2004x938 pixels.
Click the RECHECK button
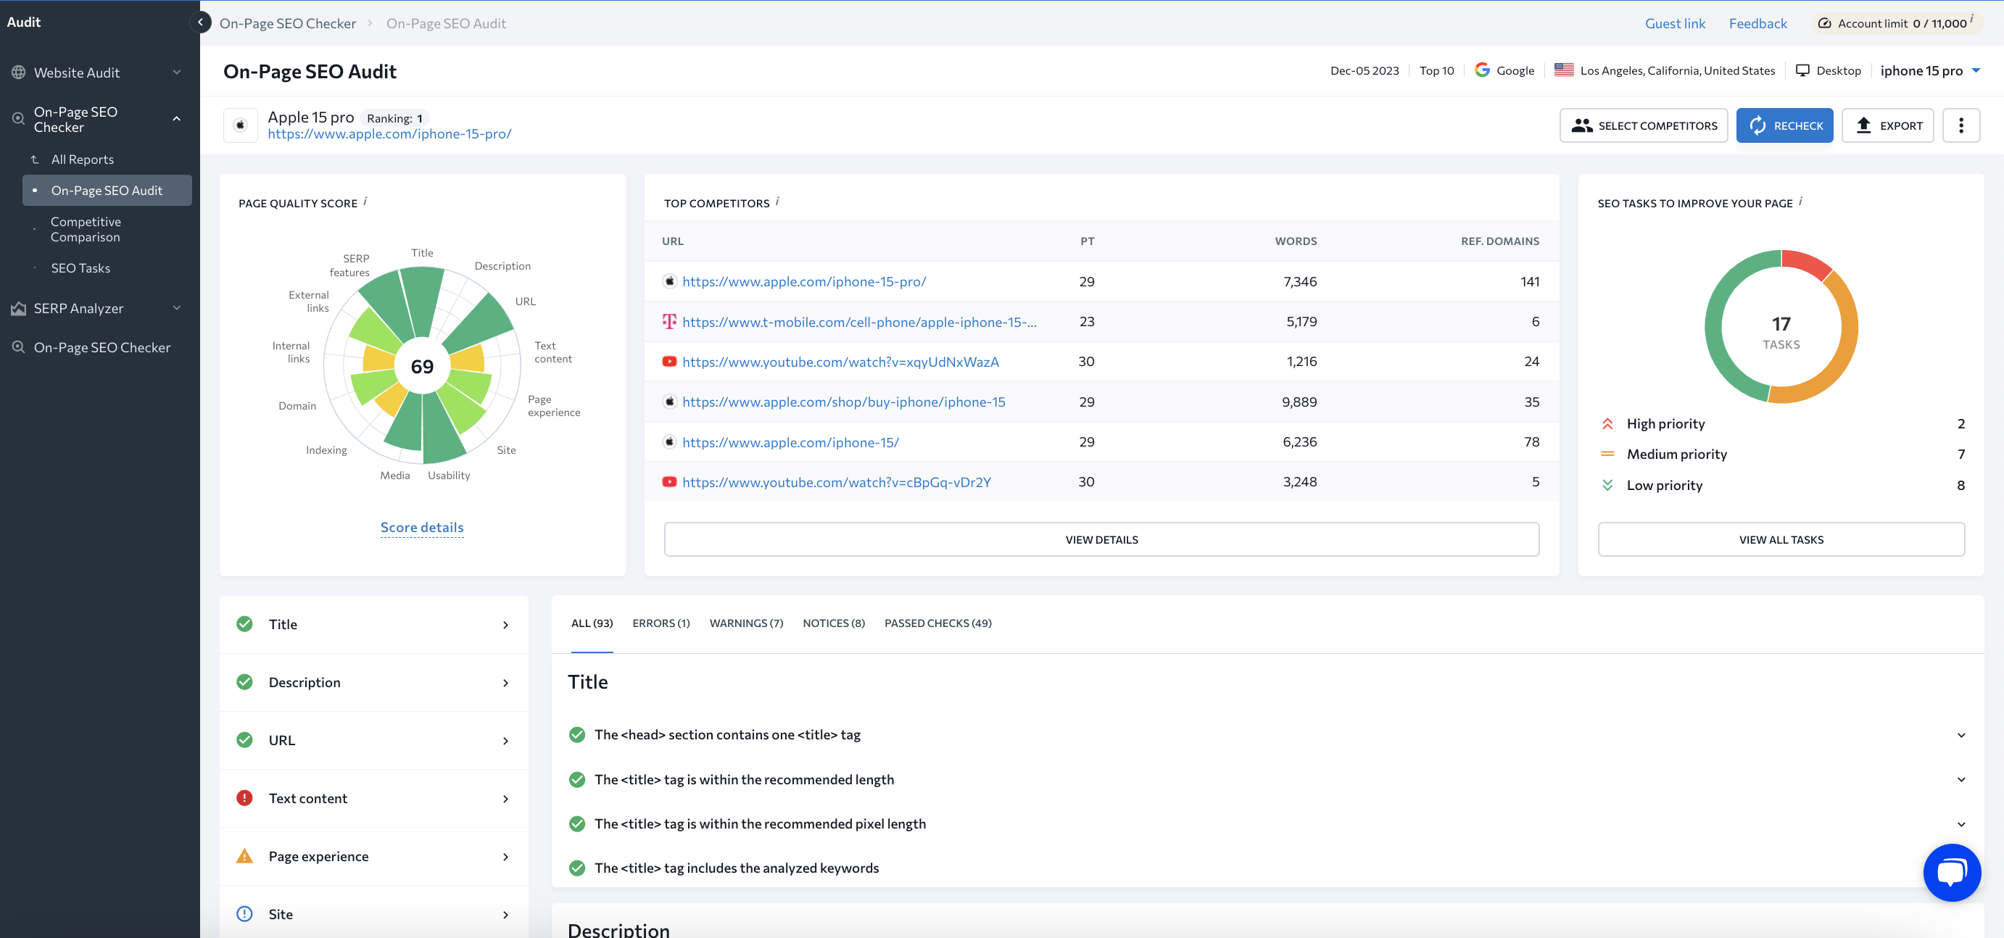click(1784, 125)
